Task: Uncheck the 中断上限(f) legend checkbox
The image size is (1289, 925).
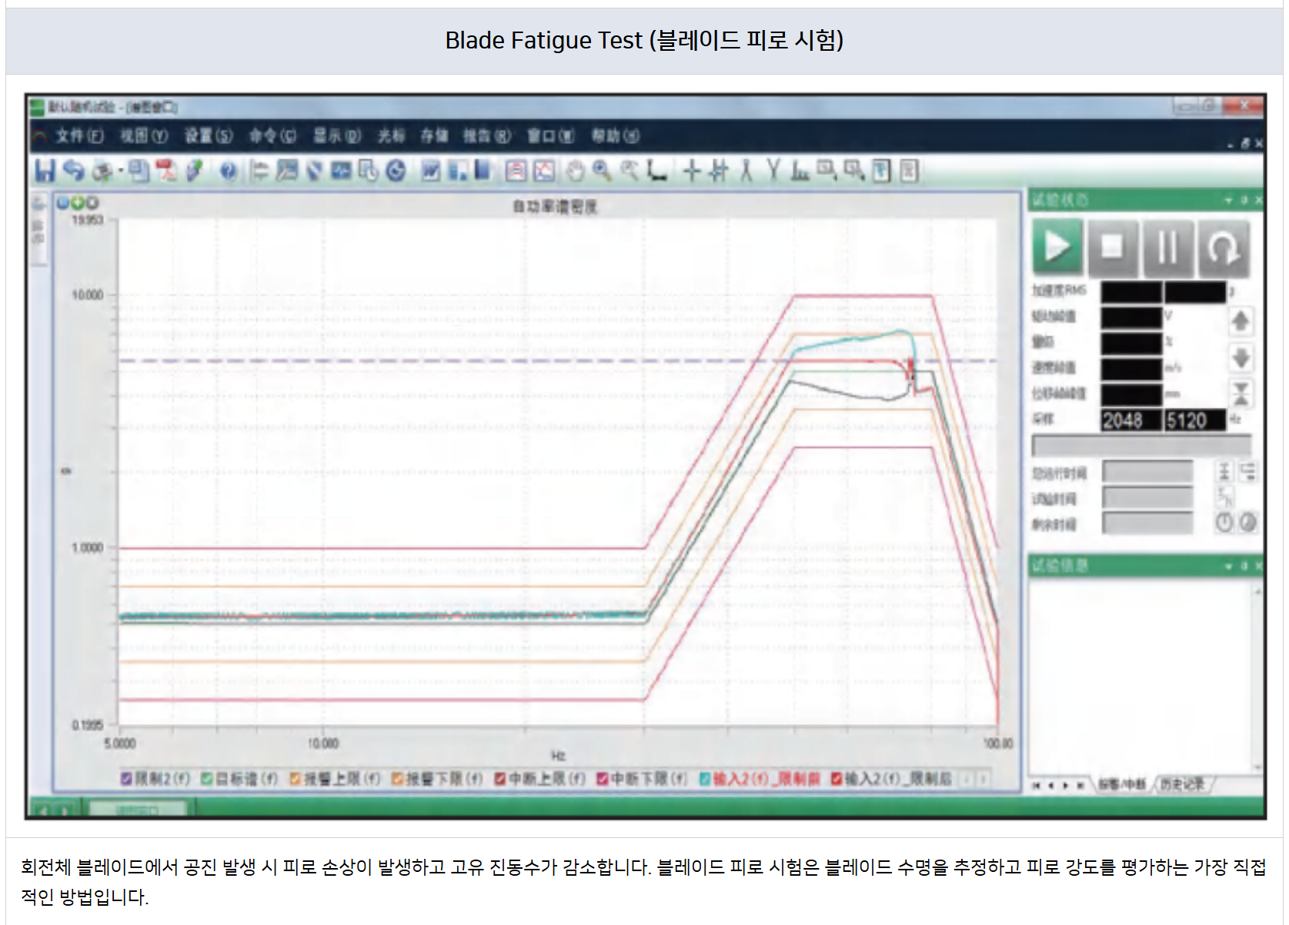Action: click(x=500, y=779)
